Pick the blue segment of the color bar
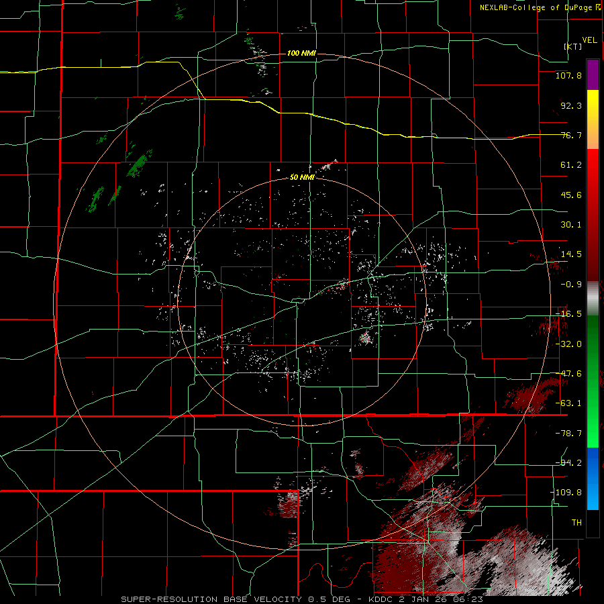 coord(593,479)
